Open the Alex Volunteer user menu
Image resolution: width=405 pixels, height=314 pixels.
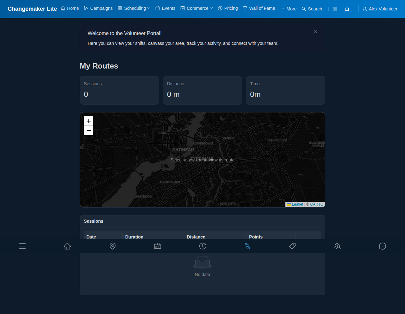click(380, 9)
